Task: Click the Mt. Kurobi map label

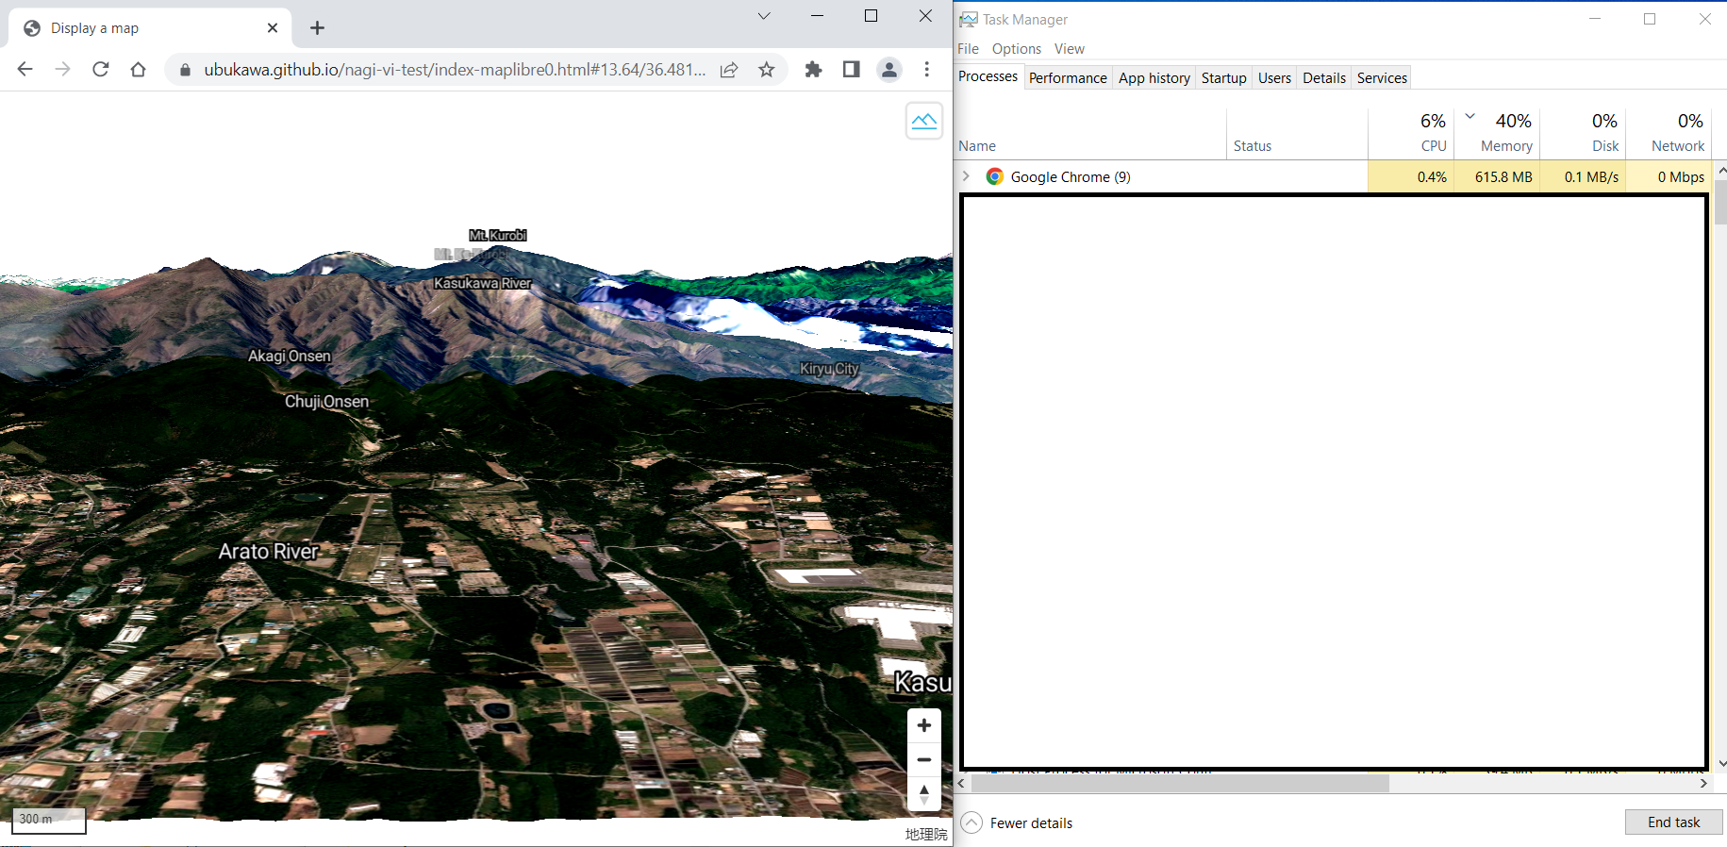Action: [498, 235]
